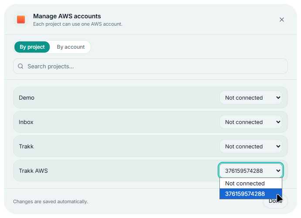The image size is (301, 218).
Task: Choose 376159574288 in open dropdown list
Action: [251, 194]
